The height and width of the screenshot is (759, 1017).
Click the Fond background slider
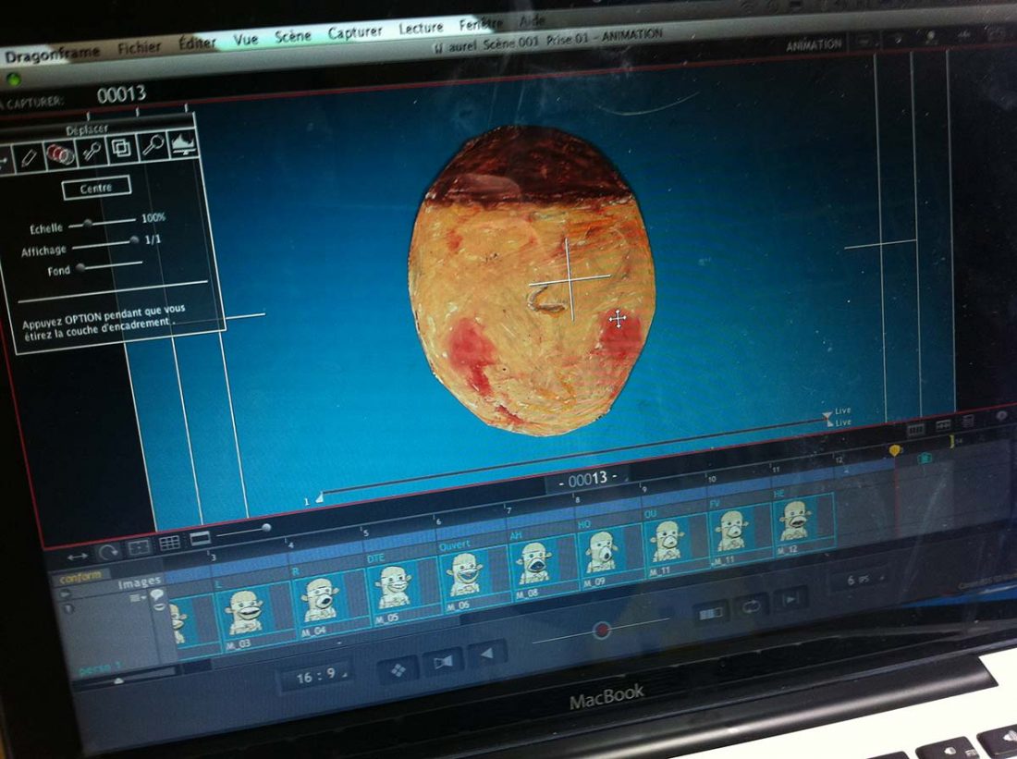tap(109, 264)
